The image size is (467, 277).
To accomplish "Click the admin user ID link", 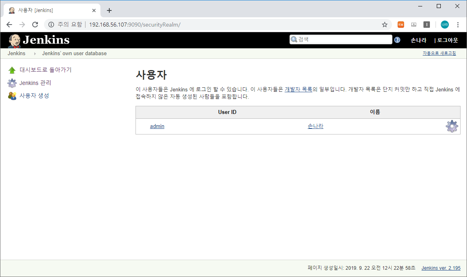I will point(157,126).
